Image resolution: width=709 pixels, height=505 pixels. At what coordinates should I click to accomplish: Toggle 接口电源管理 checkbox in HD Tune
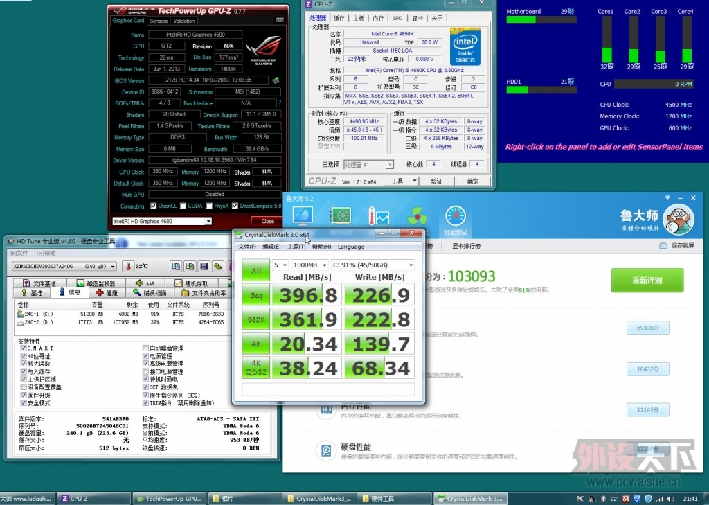pos(145,371)
